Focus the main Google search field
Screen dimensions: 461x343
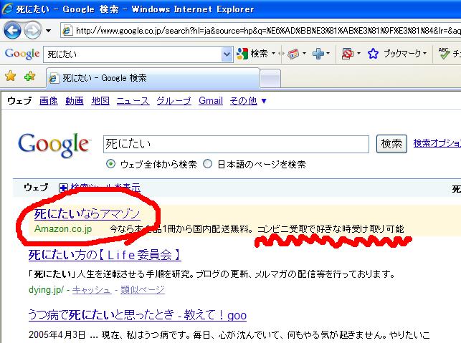236,144
